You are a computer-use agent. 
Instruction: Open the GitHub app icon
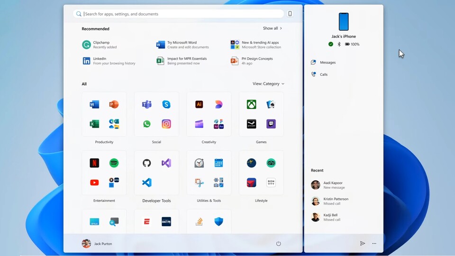(147, 163)
